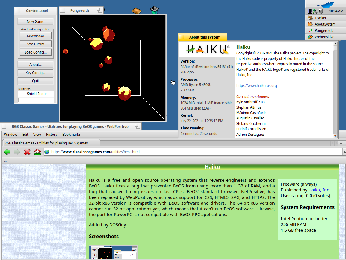Screen dimensions: 346x260
Task: Go back with WebPositive's green arrow
Action: pos(7,152)
